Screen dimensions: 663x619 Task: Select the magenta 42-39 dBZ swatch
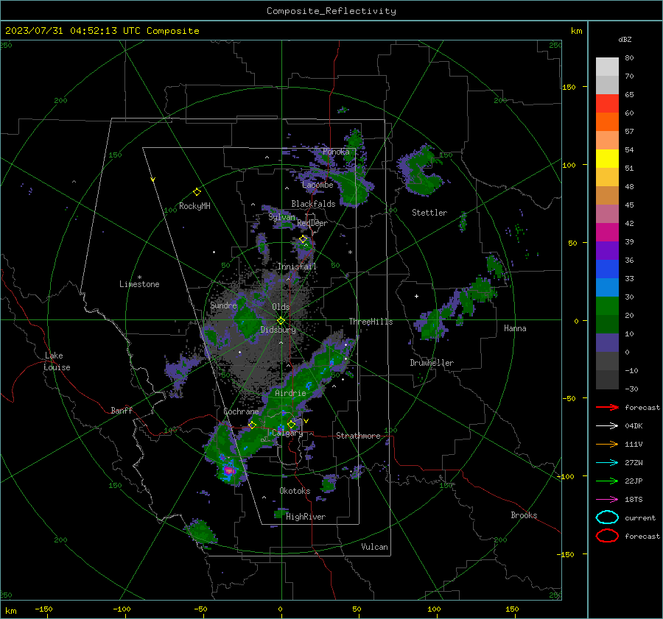(607, 233)
